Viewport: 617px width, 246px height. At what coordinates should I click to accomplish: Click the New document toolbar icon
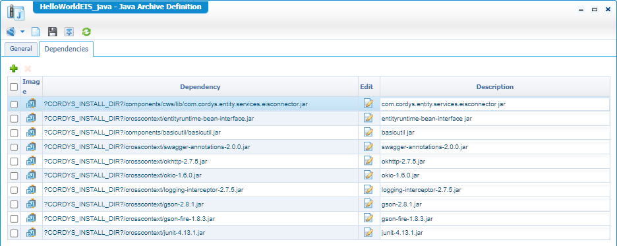point(36,32)
